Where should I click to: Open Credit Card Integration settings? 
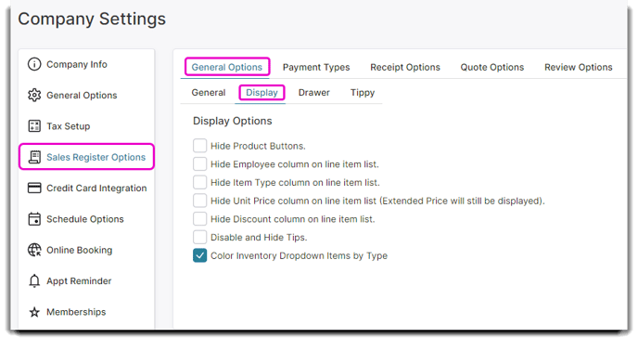coord(96,188)
